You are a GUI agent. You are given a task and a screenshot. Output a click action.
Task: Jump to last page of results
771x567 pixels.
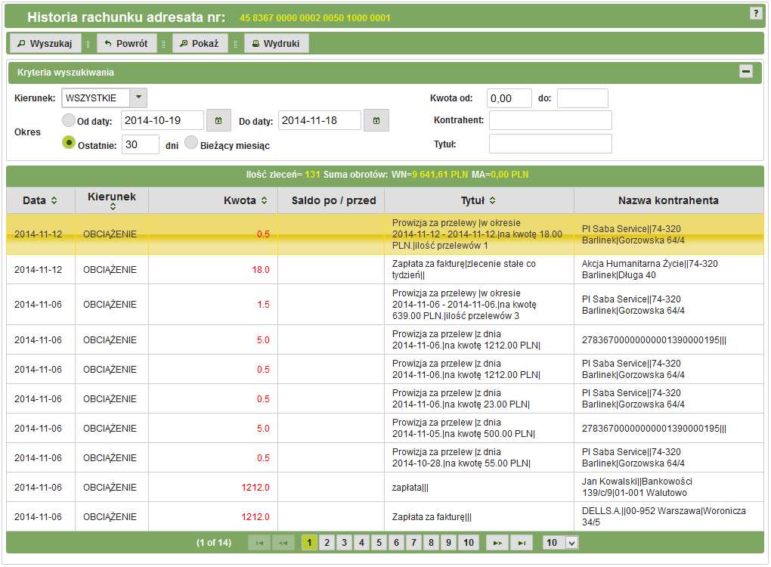click(x=522, y=543)
